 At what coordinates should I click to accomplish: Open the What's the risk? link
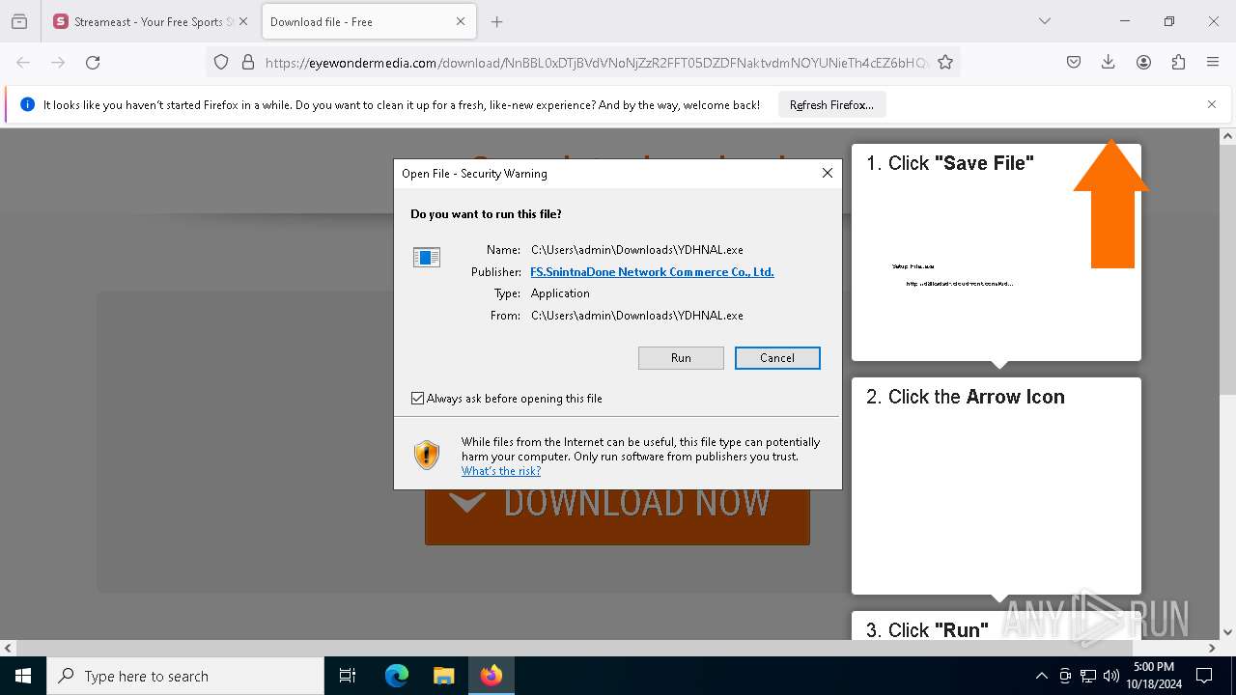(501, 471)
